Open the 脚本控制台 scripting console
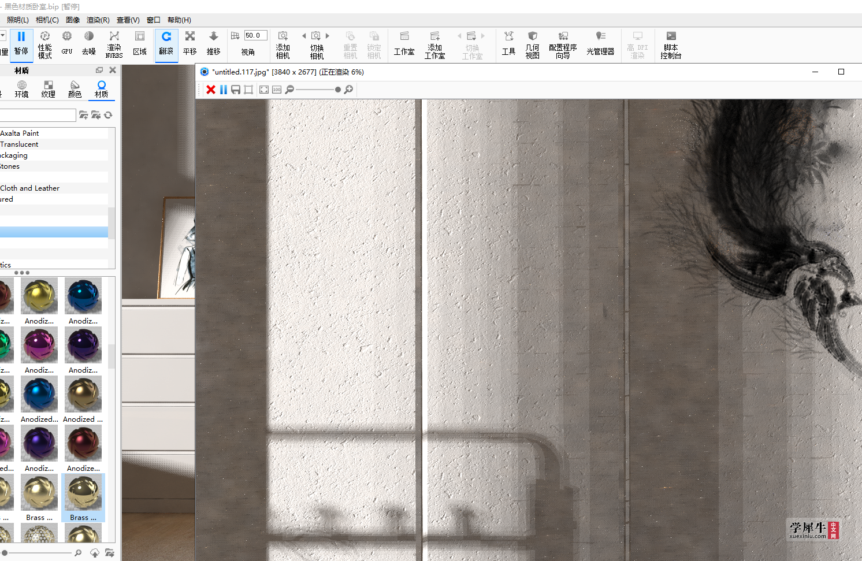862x561 pixels. [671, 44]
